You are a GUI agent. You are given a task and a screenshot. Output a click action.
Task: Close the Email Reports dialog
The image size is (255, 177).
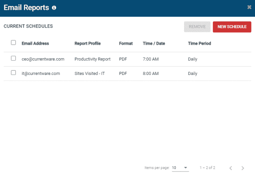tap(249, 7)
